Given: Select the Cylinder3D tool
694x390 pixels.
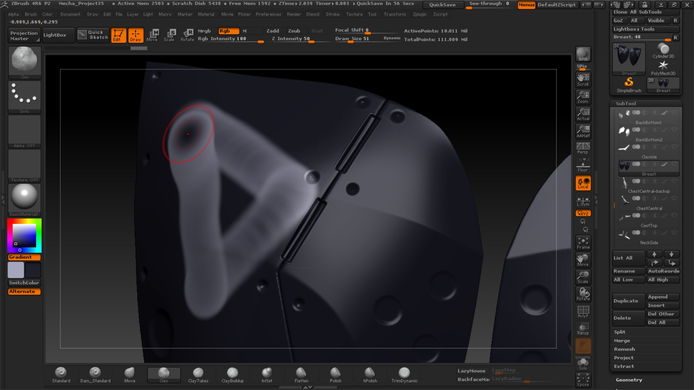Looking at the screenshot, I should 663,51.
